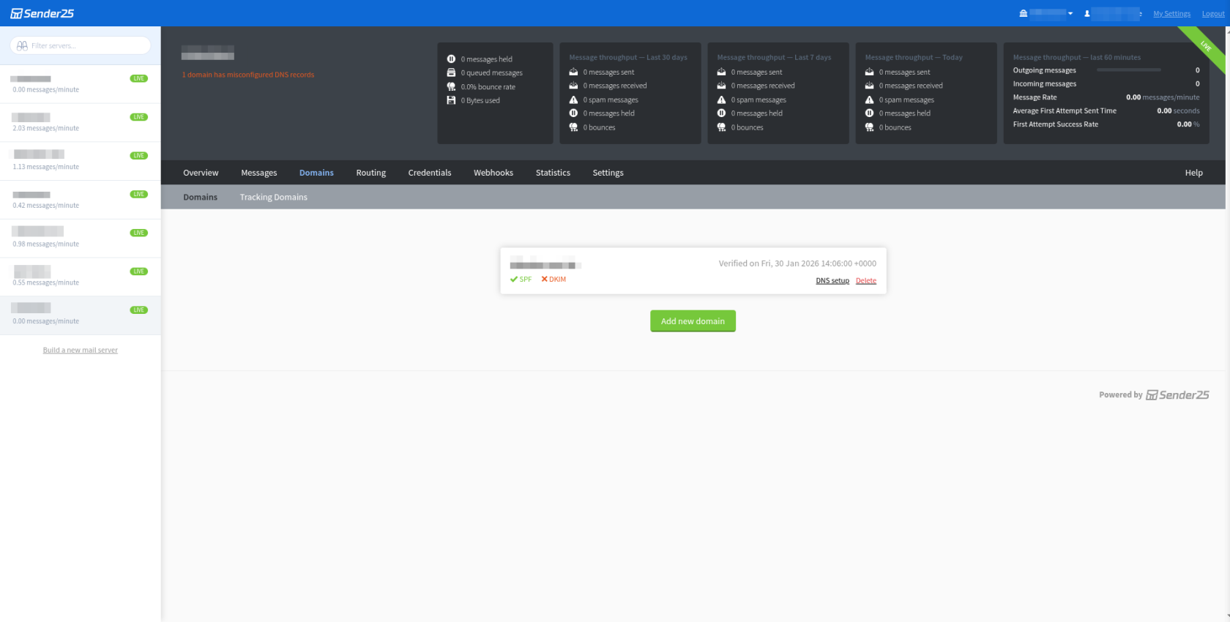Viewport: 1230px width, 622px height.
Task: Click the green SPF check indicator
Action: (x=521, y=280)
